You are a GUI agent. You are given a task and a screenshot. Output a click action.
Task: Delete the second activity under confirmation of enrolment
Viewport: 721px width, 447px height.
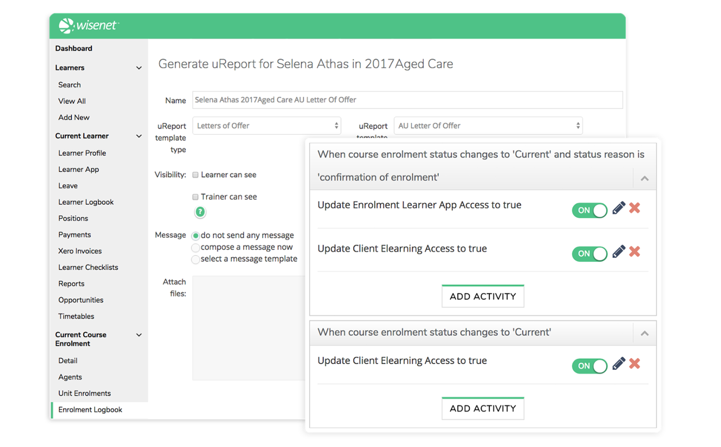[634, 252]
